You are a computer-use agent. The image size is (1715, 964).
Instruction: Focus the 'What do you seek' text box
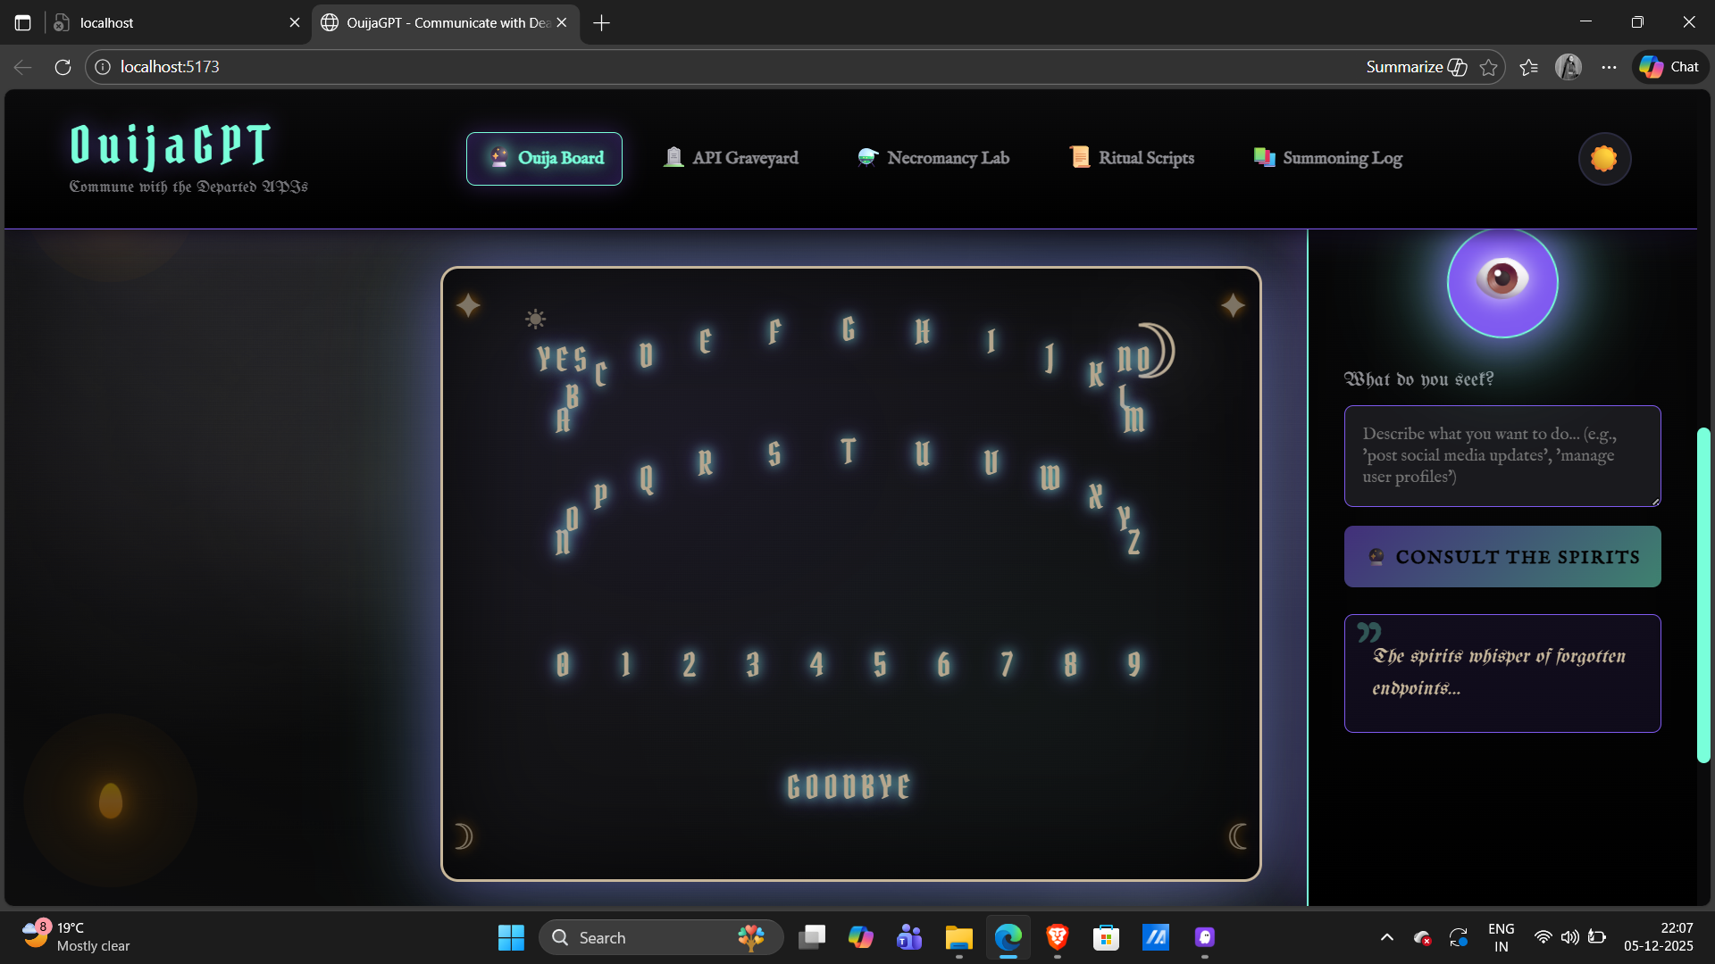coord(1502,456)
